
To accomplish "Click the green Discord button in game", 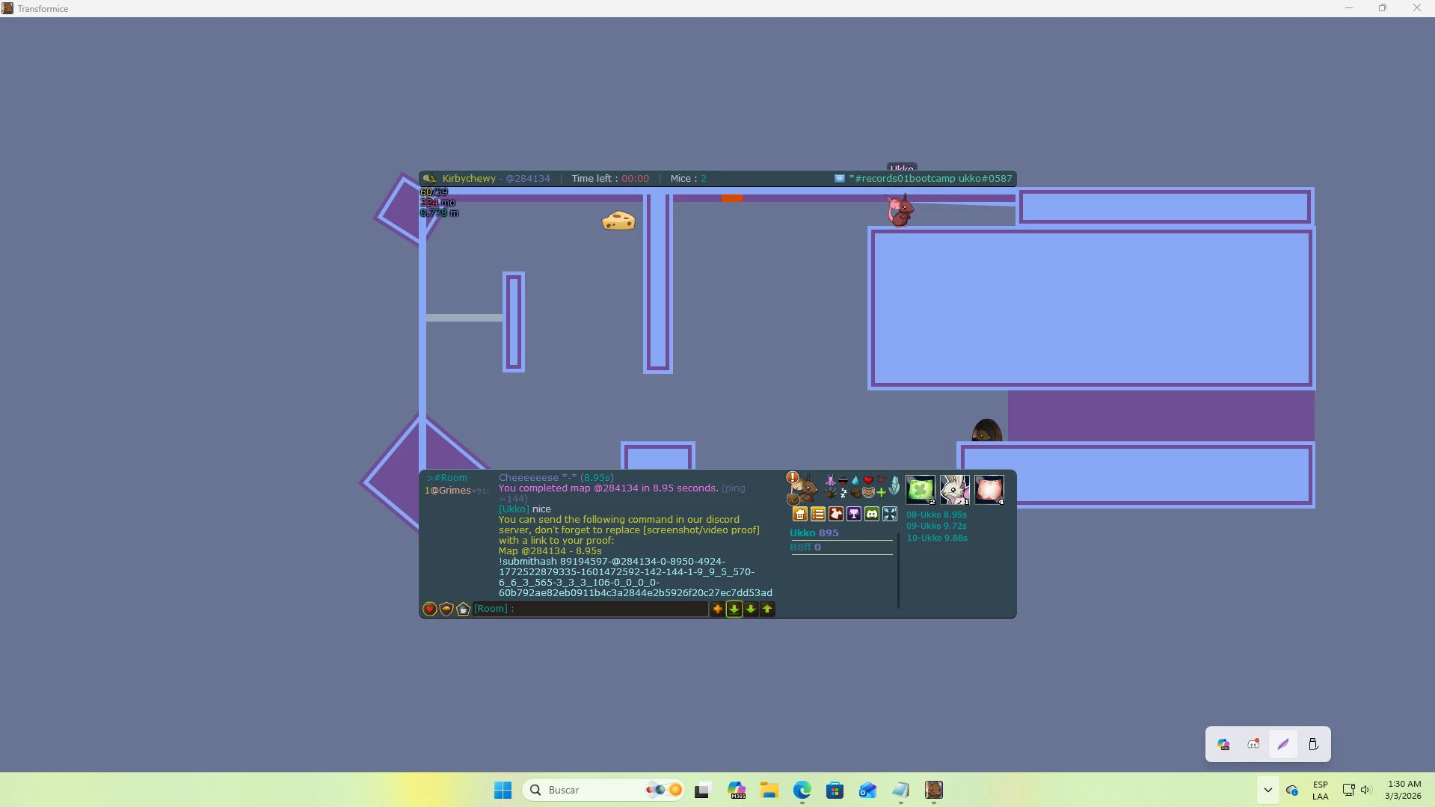I will pos(871,514).
